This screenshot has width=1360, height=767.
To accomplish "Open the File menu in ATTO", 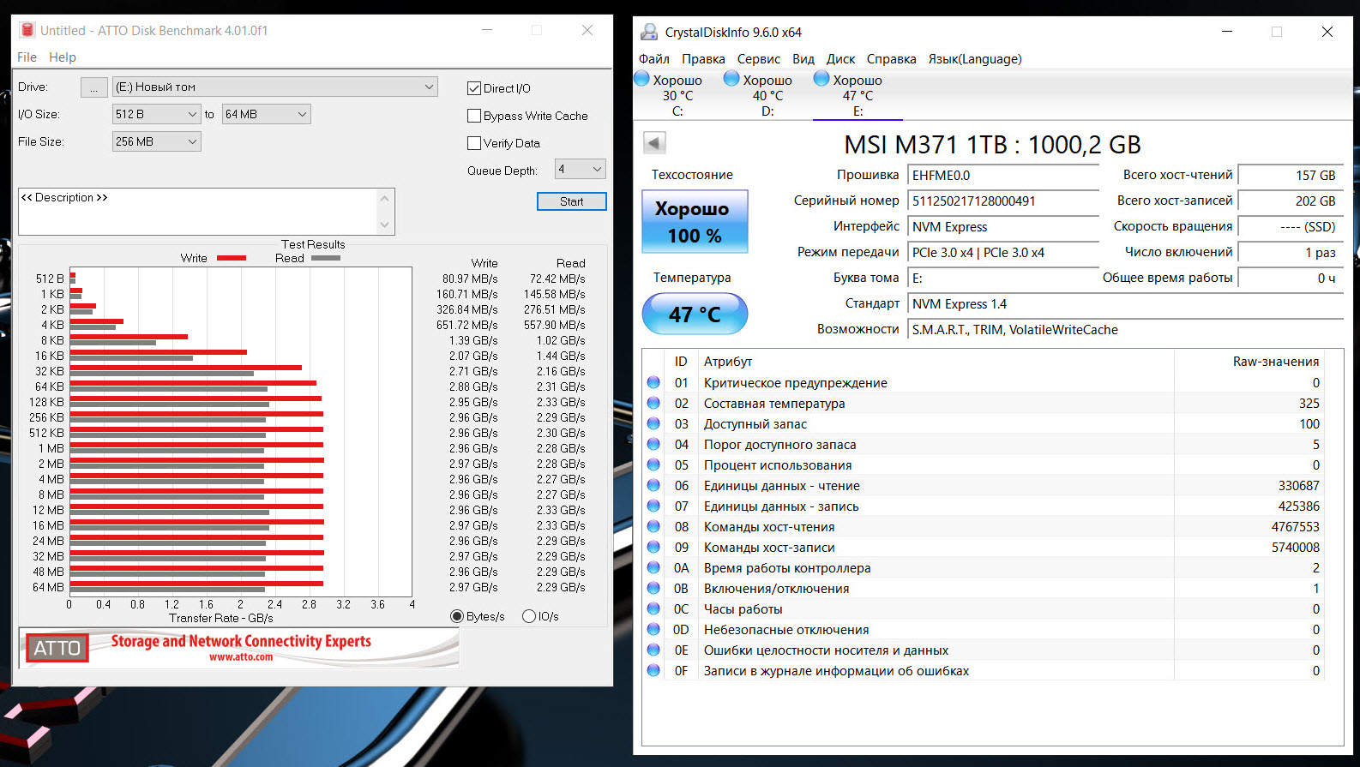I will pos(27,57).
